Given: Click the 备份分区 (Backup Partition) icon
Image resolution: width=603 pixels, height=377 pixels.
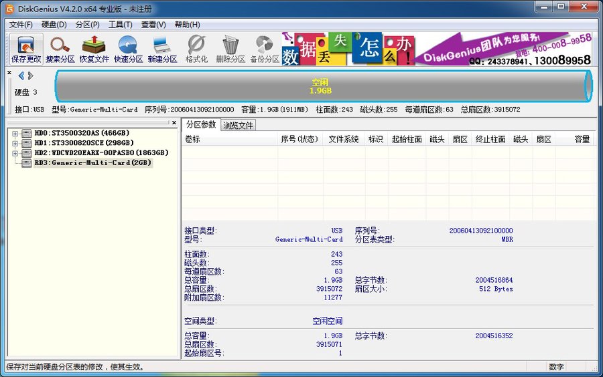Looking at the screenshot, I should point(265,49).
